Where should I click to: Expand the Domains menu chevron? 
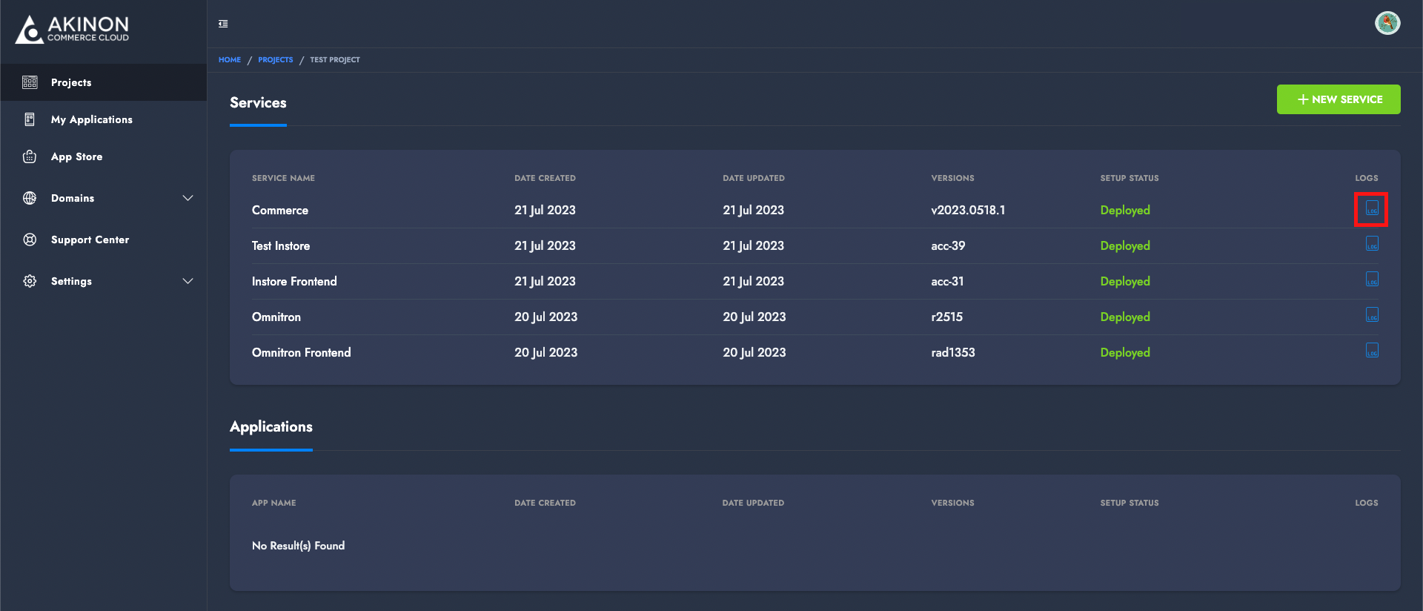pos(188,198)
